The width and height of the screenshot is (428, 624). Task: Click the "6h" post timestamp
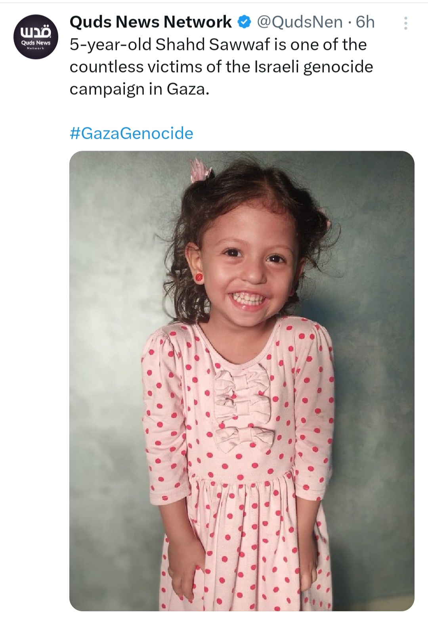point(365,22)
